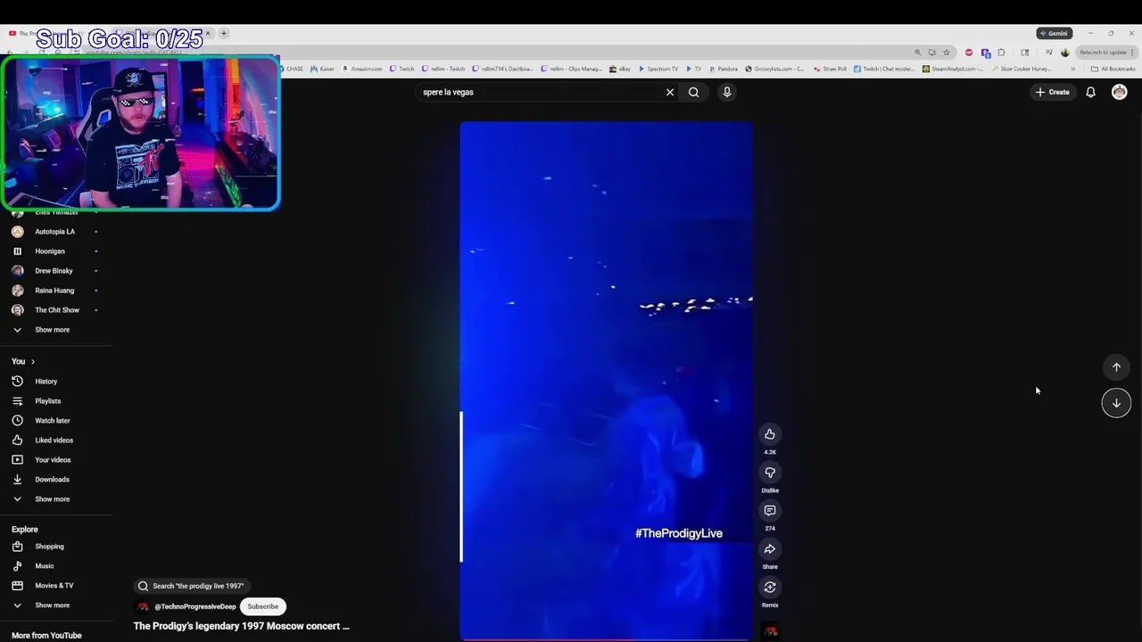The width and height of the screenshot is (1142, 642).
Task: Open the Autotopia LA subscription channel
Action: 56,232
